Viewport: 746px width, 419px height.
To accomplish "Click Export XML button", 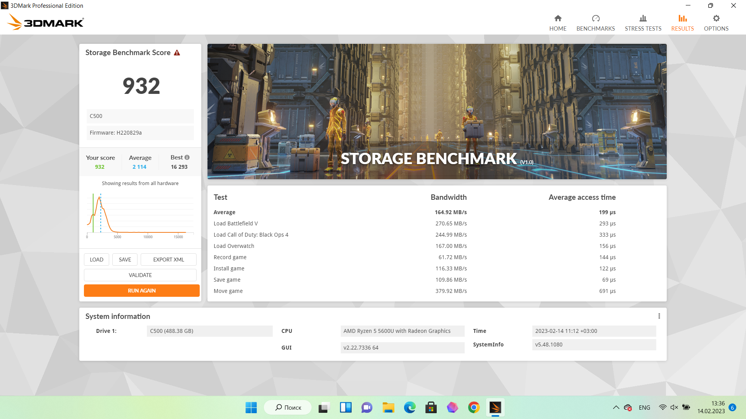I will (168, 260).
